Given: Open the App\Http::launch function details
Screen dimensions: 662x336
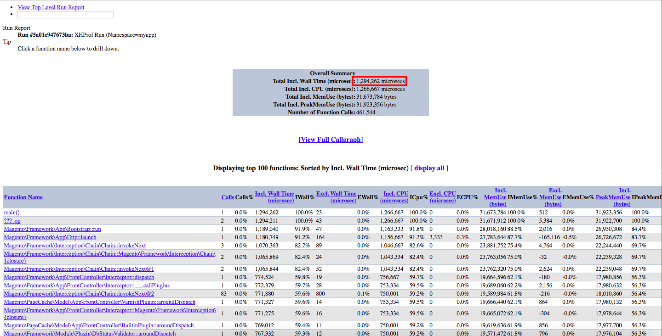Looking at the screenshot, I should point(50,237).
